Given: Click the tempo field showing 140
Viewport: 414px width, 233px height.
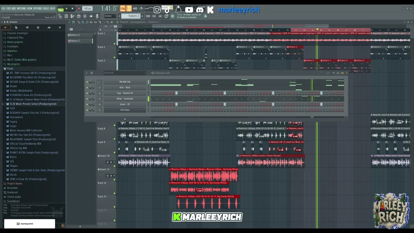Looking at the screenshot, I should point(87,9).
